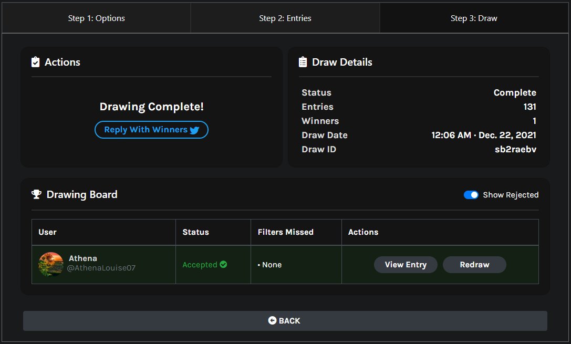571x344 pixels.
Task: Select the @AthenaLouise07 handle text
Action: [x=101, y=268]
